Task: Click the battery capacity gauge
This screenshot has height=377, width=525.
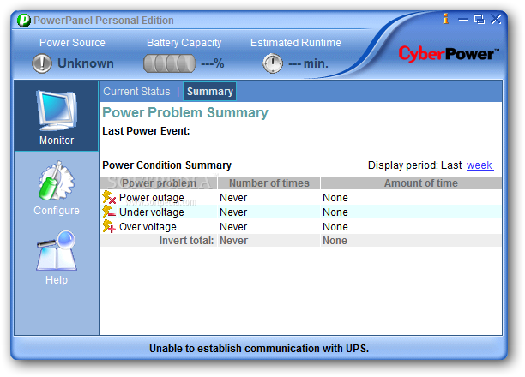Action: point(169,63)
